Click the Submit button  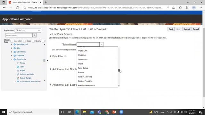[x=186, y=29]
